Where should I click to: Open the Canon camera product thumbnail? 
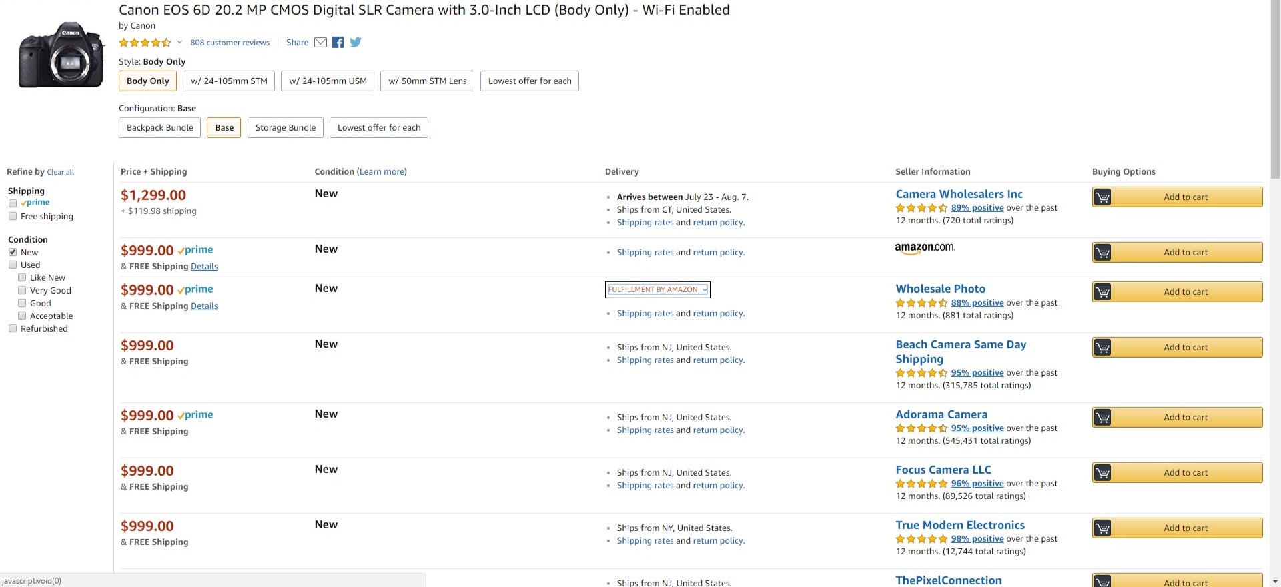point(61,56)
